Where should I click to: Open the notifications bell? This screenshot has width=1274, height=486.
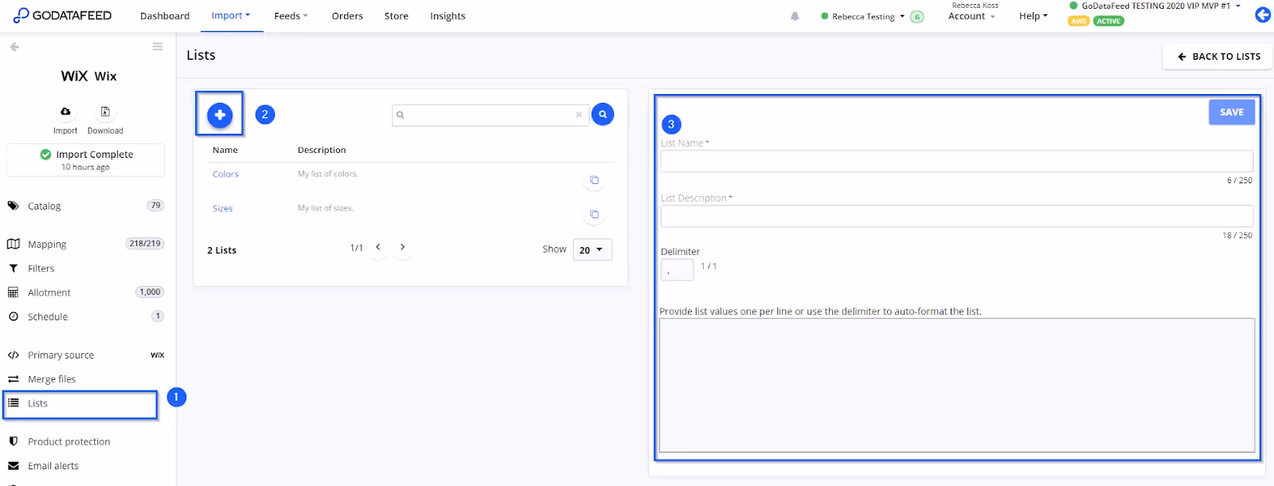pos(795,16)
